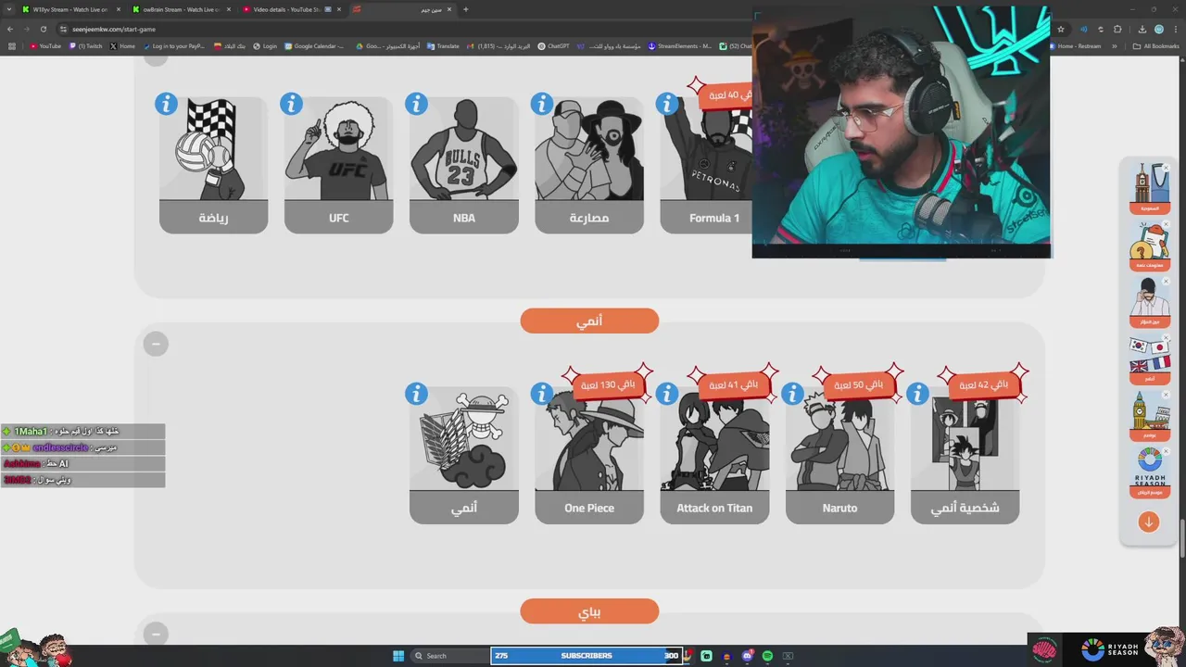Viewport: 1186px width, 667px height.
Task: Switch to the W1llyv Stream tab
Action: pos(70,9)
